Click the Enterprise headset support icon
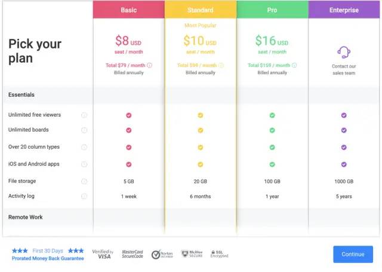382x272 pixels. (x=343, y=52)
